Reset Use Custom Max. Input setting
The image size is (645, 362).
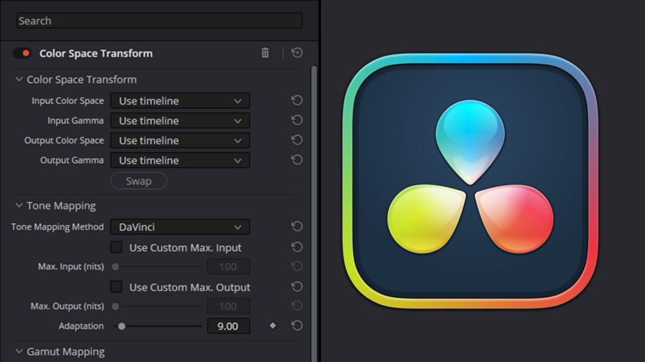click(297, 247)
